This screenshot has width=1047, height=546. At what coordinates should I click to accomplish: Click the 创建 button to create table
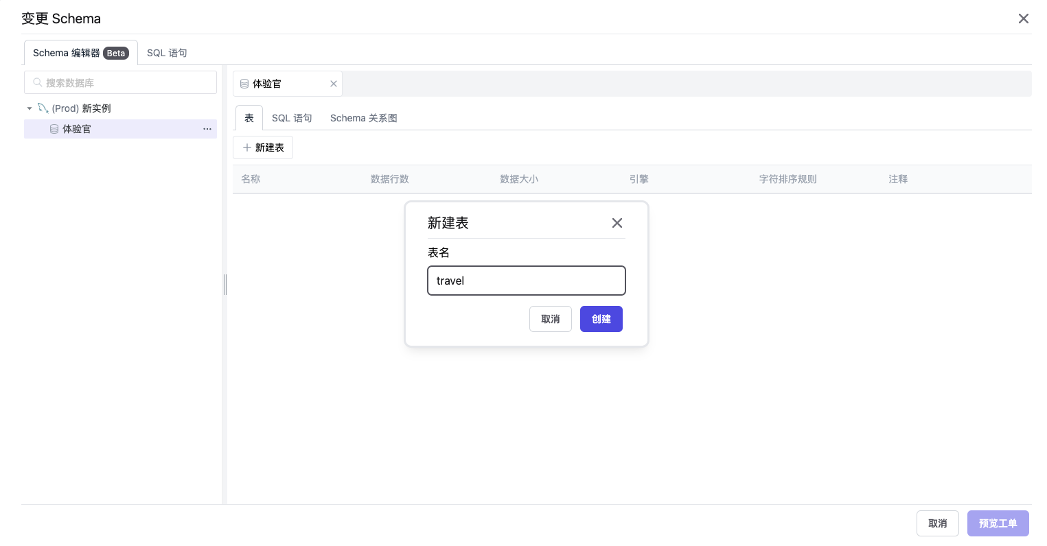(601, 319)
